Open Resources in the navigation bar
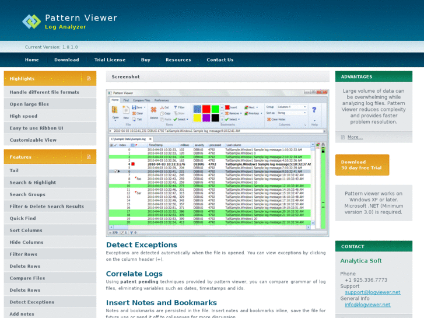This screenshot has height=318, width=424. [178, 60]
